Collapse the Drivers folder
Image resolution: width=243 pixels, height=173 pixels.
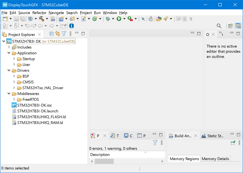[x=9, y=70]
